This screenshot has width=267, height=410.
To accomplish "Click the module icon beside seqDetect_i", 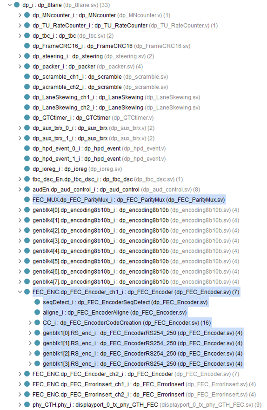I will point(37,302).
